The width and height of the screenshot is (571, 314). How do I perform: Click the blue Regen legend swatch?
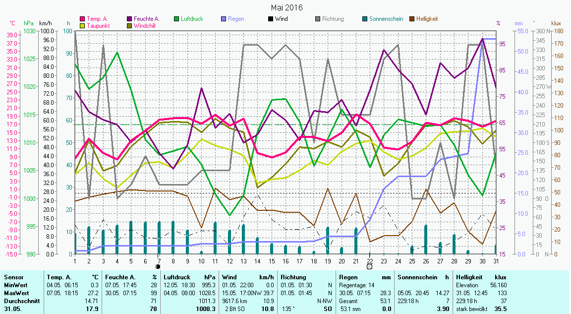click(224, 19)
